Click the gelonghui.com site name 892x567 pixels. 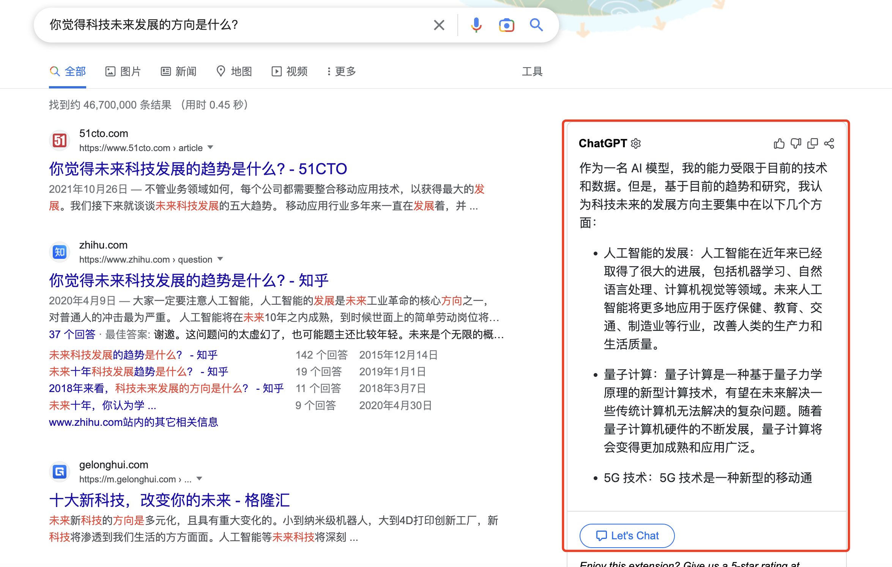point(113,465)
